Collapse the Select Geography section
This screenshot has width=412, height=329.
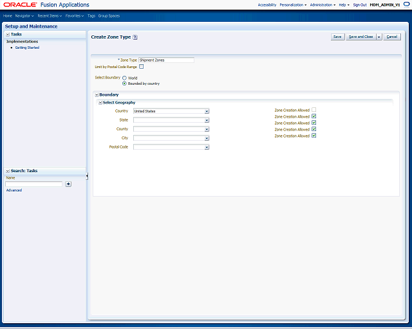[100, 103]
